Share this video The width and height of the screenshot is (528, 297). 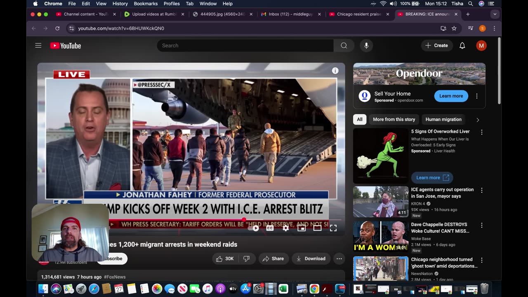click(273, 259)
